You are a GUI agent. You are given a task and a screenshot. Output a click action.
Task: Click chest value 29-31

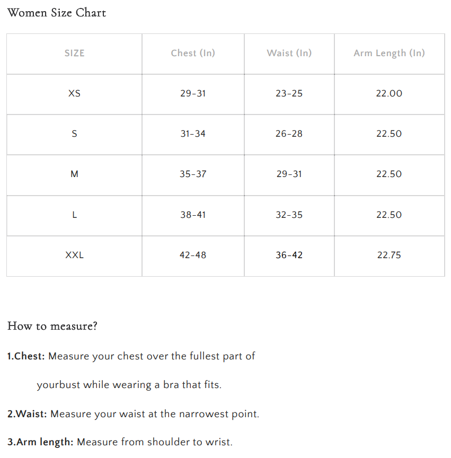pos(193,93)
